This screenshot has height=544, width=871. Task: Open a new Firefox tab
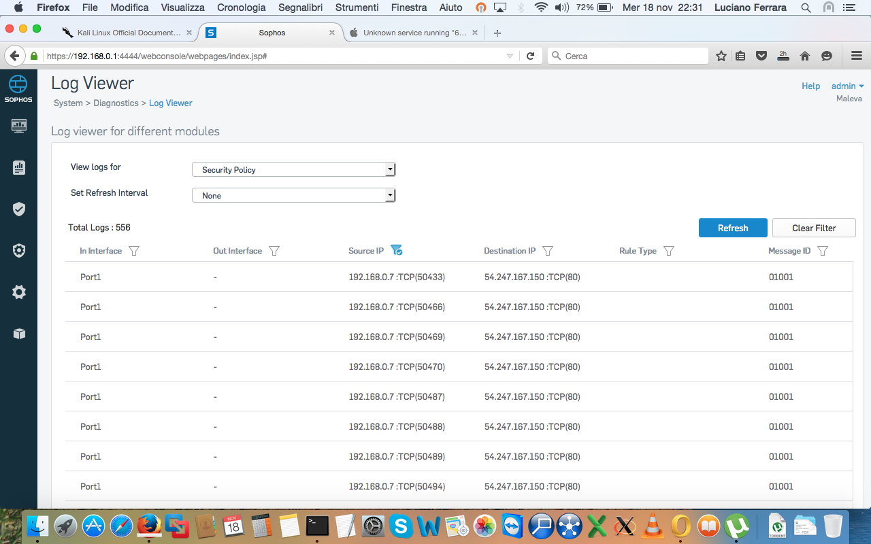coord(497,33)
